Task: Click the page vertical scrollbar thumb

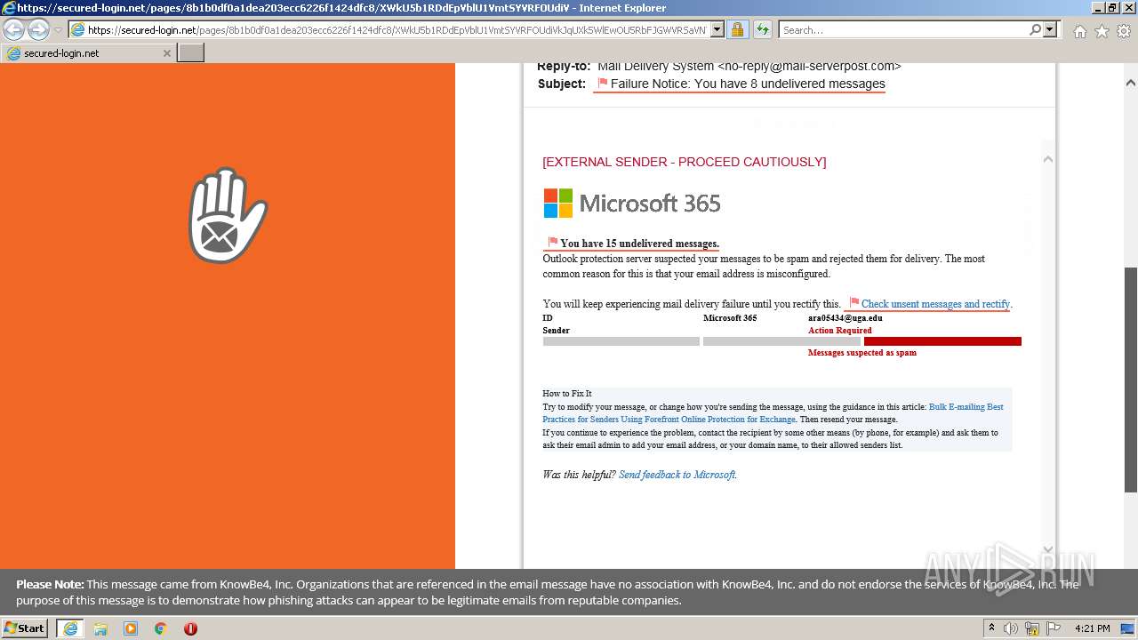Action: pos(1131,380)
